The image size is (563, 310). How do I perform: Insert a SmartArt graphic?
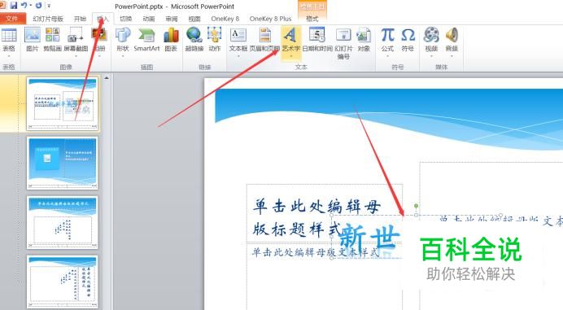coord(146,40)
